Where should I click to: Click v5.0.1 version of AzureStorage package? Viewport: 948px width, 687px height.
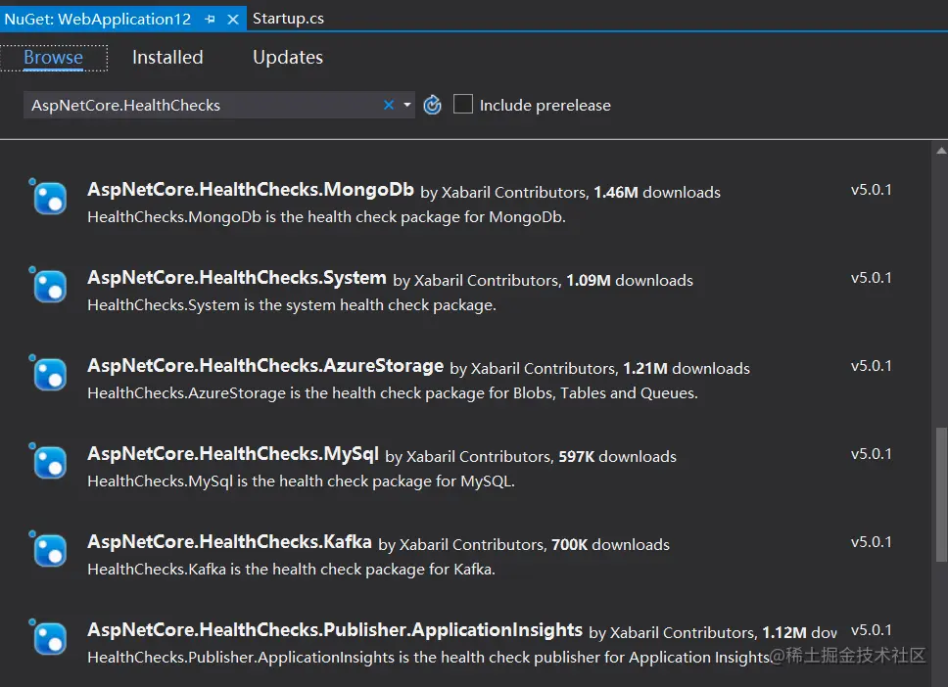pyautogui.click(x=872, y=366)
